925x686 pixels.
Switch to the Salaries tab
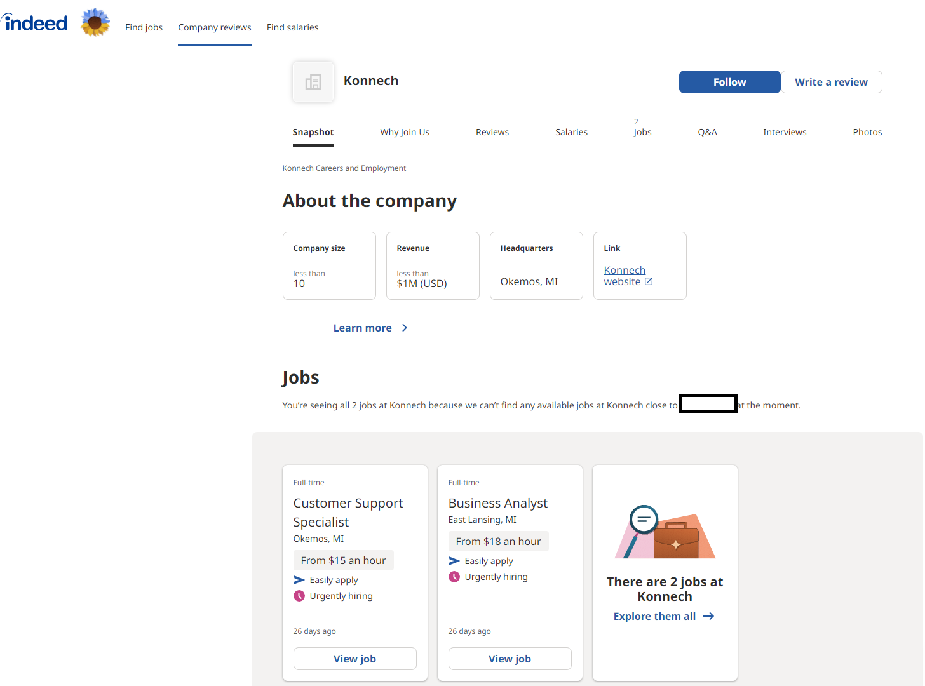572,132
